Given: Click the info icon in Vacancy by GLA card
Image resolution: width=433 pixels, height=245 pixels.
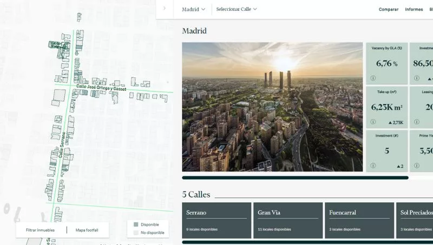Looking at the screenshot, I should [x=373, y=78].
